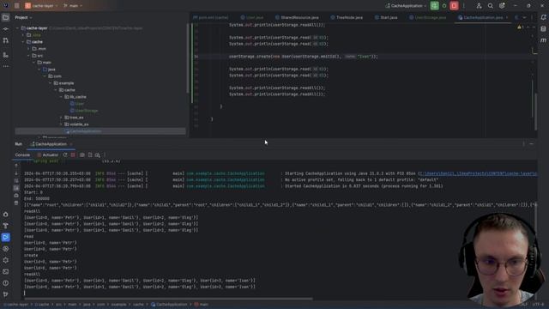Collapse the lib_cache package
Screen dimensions: 549x309
61,97
